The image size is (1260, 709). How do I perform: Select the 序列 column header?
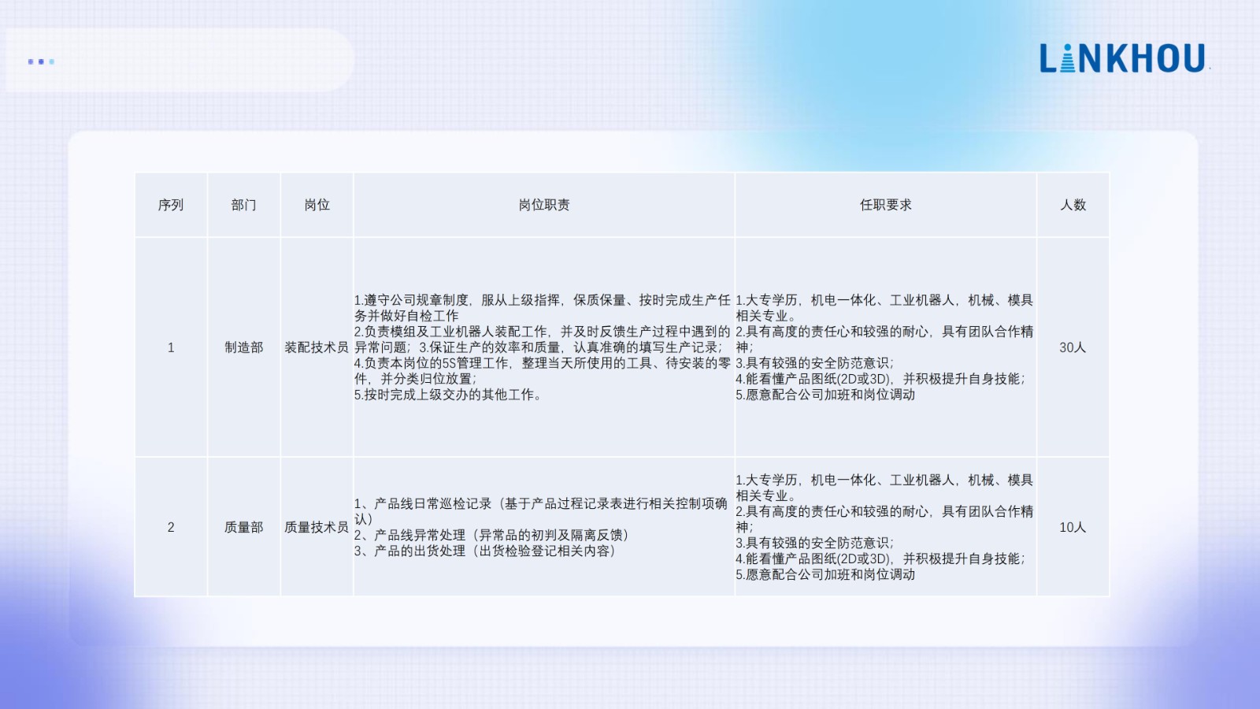pos(172,205)
